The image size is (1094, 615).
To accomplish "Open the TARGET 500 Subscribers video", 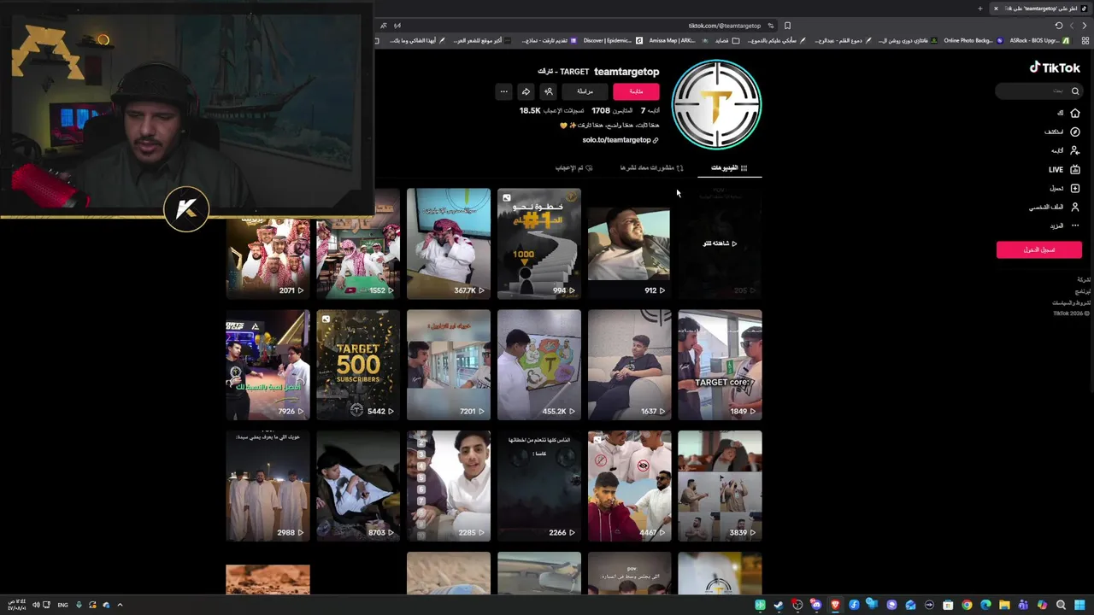I will (357, 365).
